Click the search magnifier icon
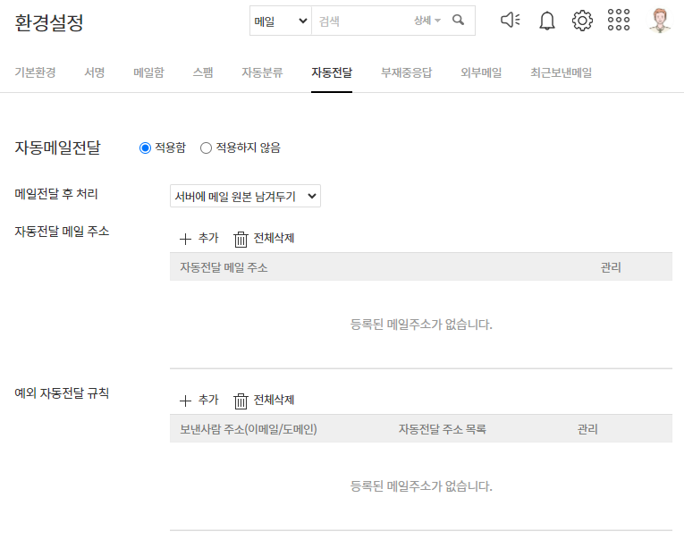Viewport: 684px width, 540px height. point(459,21)
